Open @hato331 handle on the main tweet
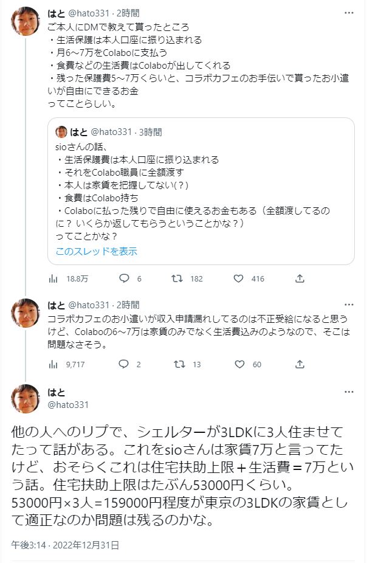 tap(68, 404)
